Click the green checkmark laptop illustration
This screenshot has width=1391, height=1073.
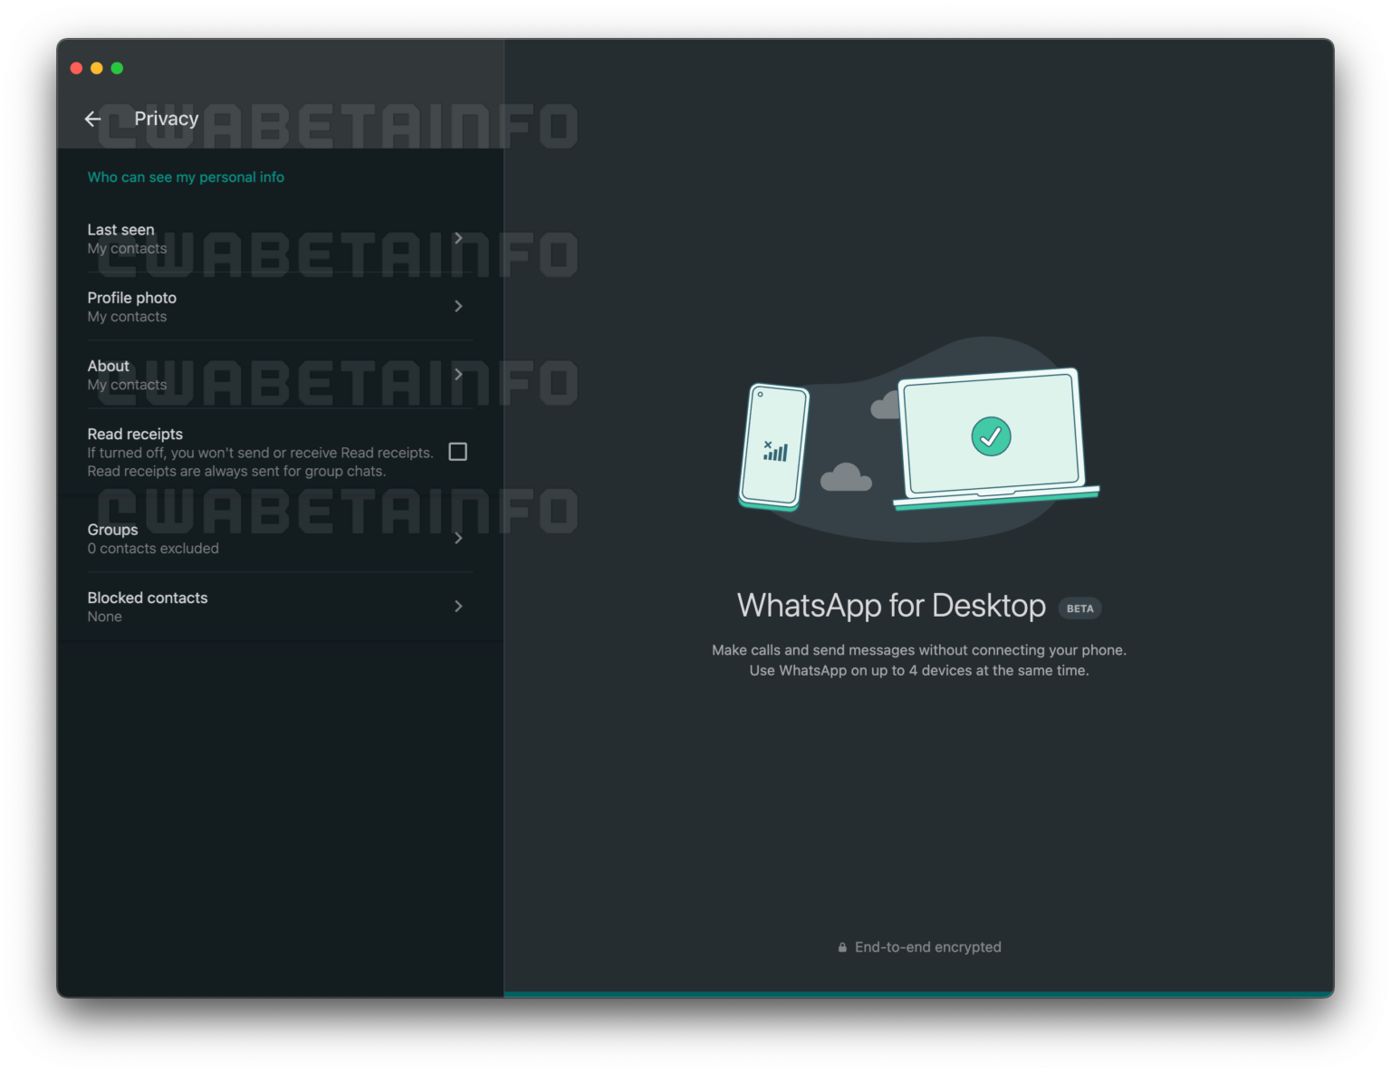coord(990,436)
